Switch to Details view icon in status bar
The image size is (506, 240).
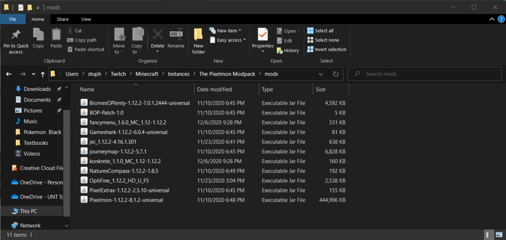click(x=489, y=235)
